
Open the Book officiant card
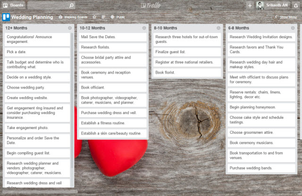pos(113,88)
